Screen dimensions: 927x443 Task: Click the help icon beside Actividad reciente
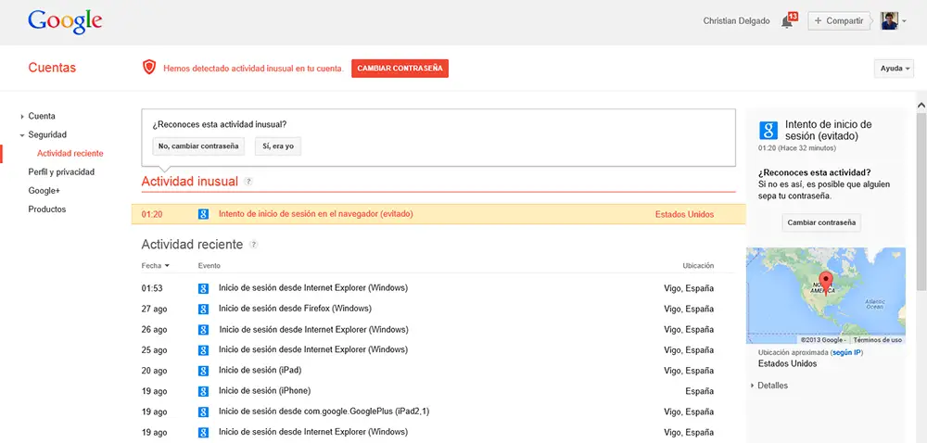tap(253, 245)
